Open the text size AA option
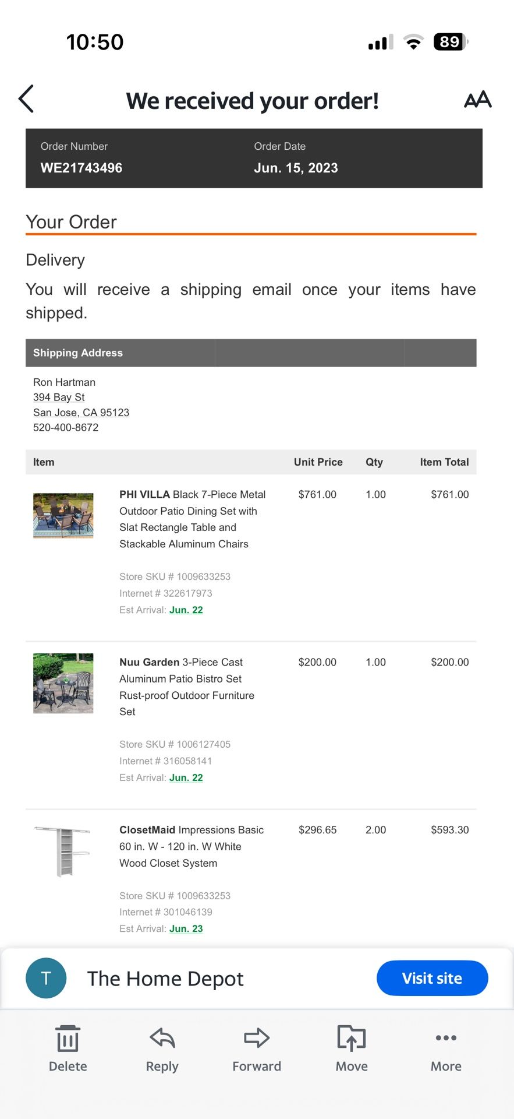This screenshot has height=1119, width=514. pos(477,100)
